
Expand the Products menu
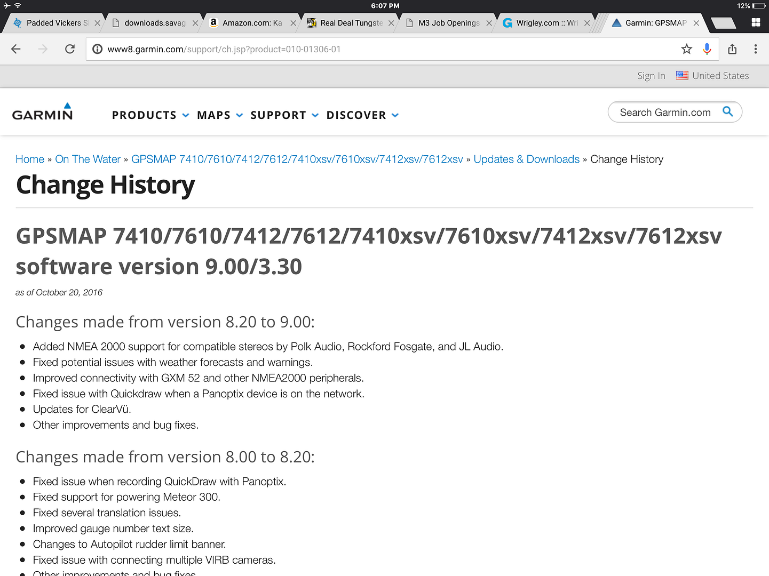tap(150, 115)
